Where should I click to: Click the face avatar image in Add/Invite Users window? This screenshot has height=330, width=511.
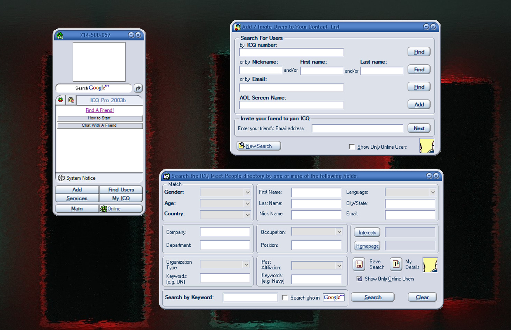tap(427, 145)
